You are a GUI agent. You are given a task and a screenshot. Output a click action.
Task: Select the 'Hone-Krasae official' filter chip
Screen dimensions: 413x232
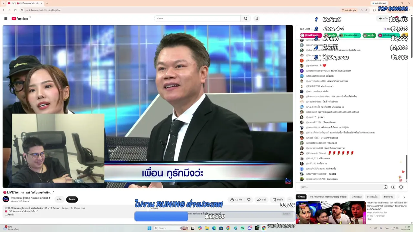[328, 197]
